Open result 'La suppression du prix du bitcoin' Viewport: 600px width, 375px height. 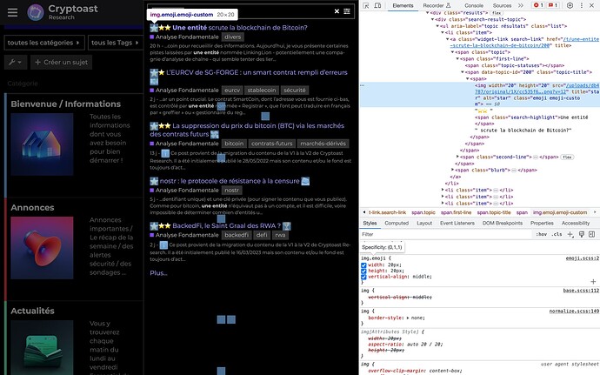coord(247,130)
